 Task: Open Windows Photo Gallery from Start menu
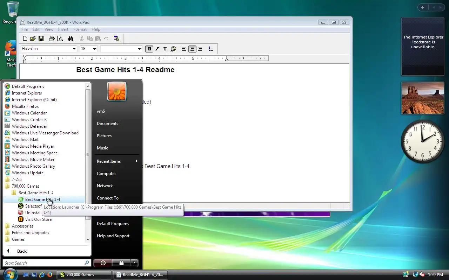[45, 166]
